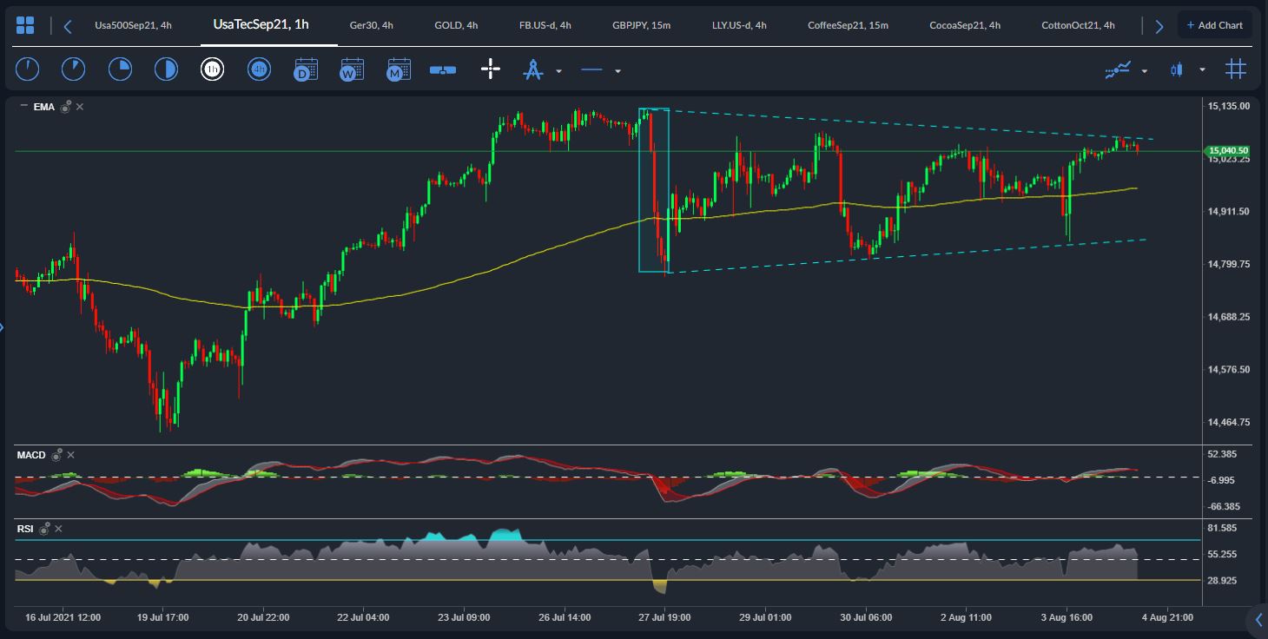1268x639 pixels.
Task: Switch to the Daily timeframe calendar icon
Action: 306,69
